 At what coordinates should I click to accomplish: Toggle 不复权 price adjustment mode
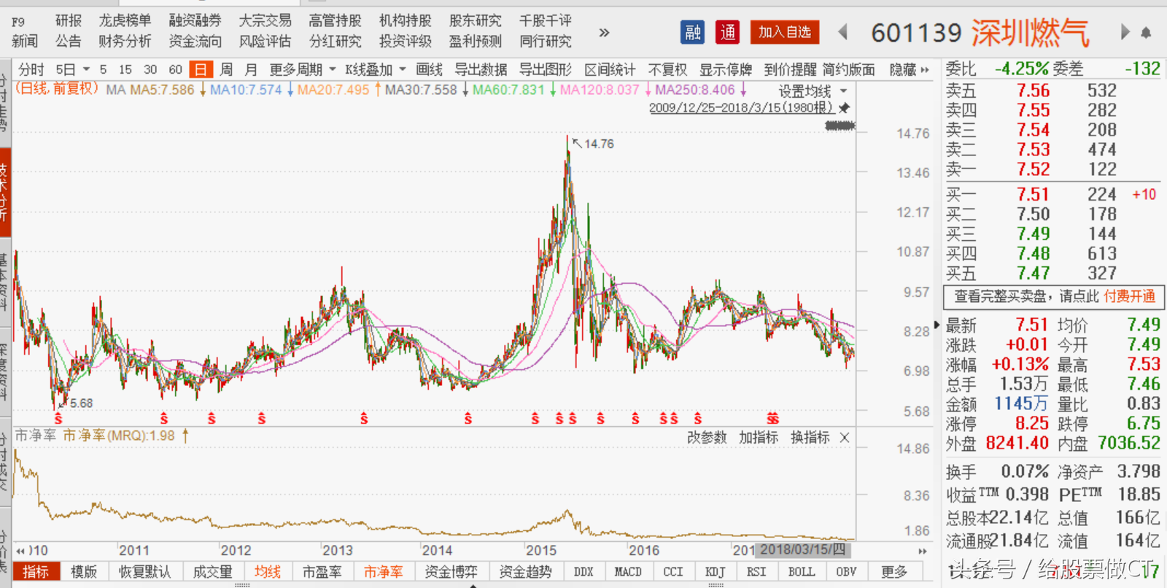coord(667,69)
